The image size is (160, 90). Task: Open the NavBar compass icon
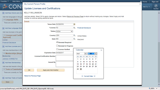tap(156, 6)
